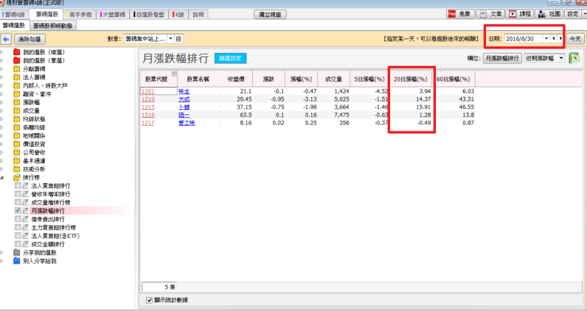Image resolution: width=587 pixels, height=311 pixels.
Task: Click the 月漲跌幅排行 column preset button
Action: point(502,58)
